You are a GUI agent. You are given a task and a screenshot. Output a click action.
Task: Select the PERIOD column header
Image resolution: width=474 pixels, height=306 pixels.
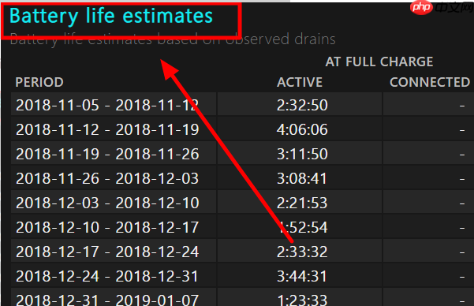(x=39, y=82)
